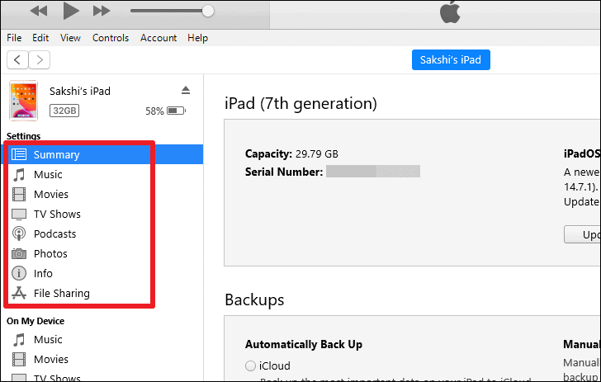This screenshot has height=382, width=601.
Task: Open the File menu
Action: click(x=14, y=38)
